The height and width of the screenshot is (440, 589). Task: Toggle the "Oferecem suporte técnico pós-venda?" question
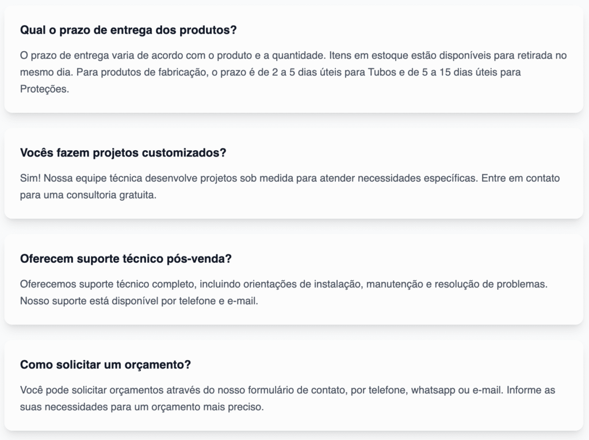(125, 259)
